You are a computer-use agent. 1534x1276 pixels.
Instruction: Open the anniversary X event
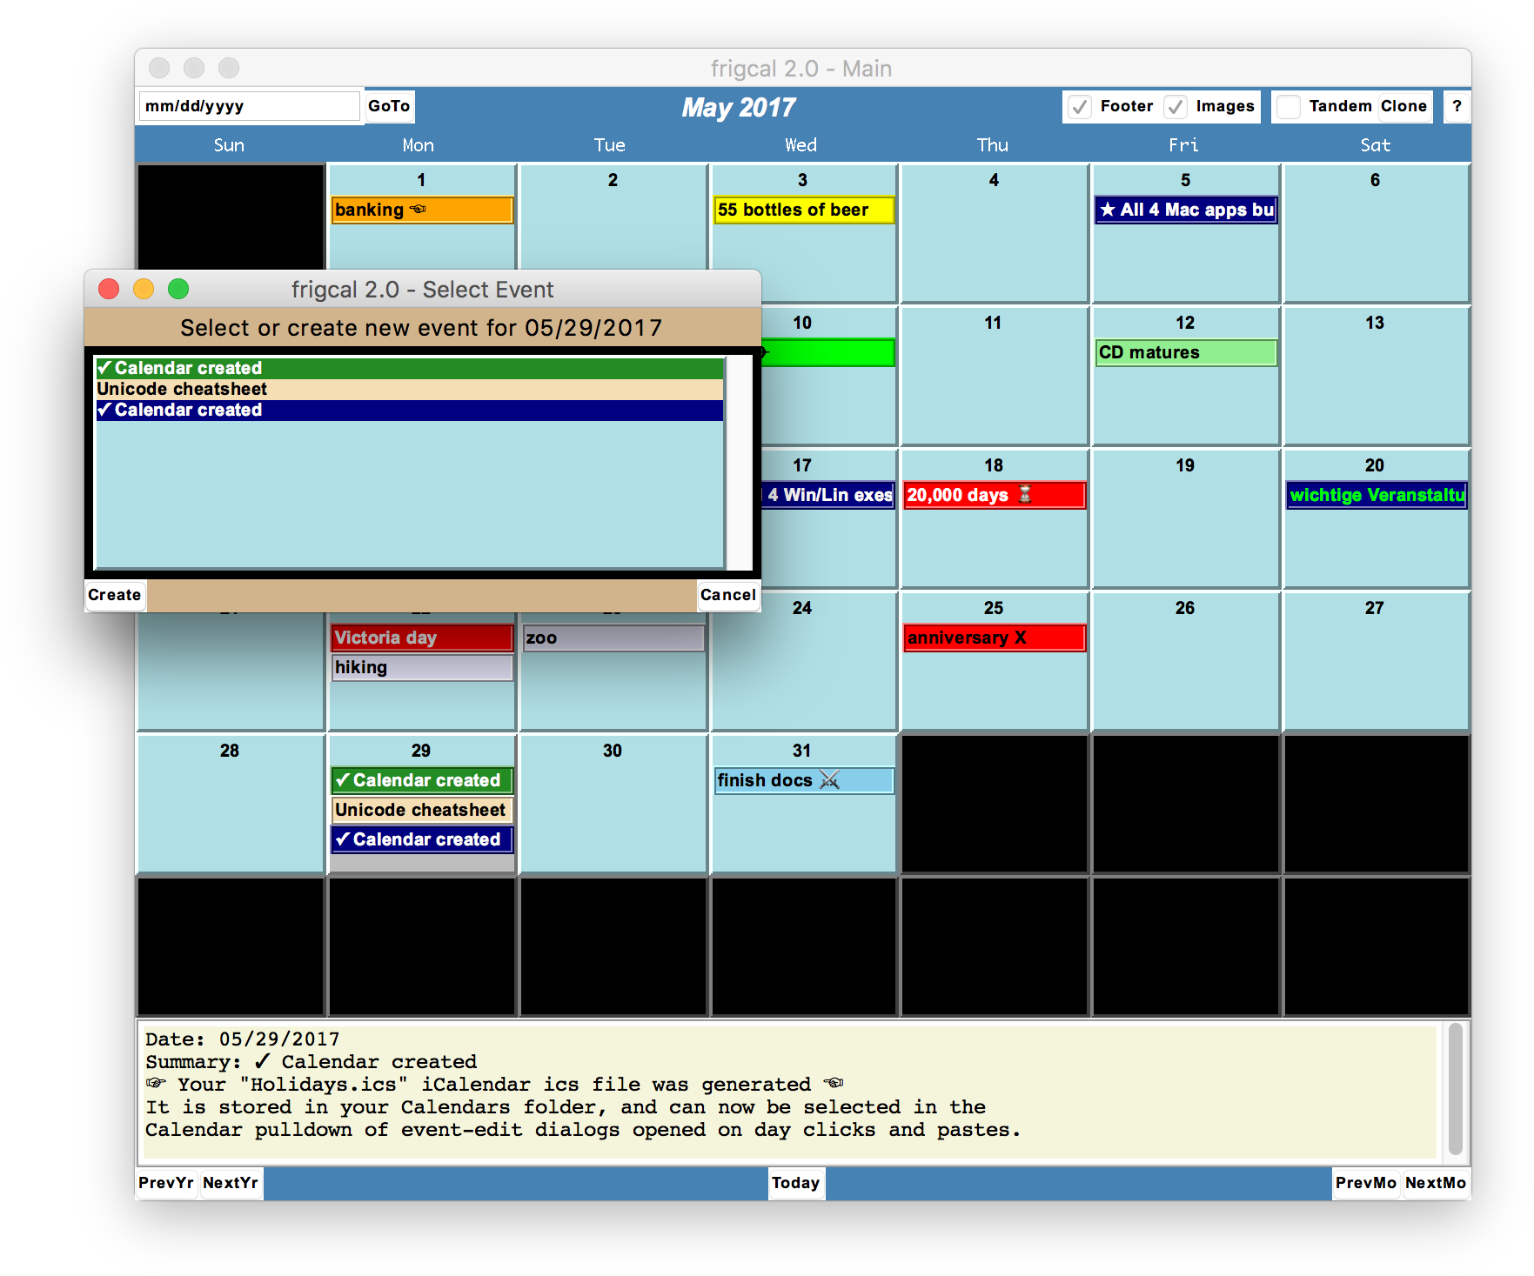(x=995, y=638)
